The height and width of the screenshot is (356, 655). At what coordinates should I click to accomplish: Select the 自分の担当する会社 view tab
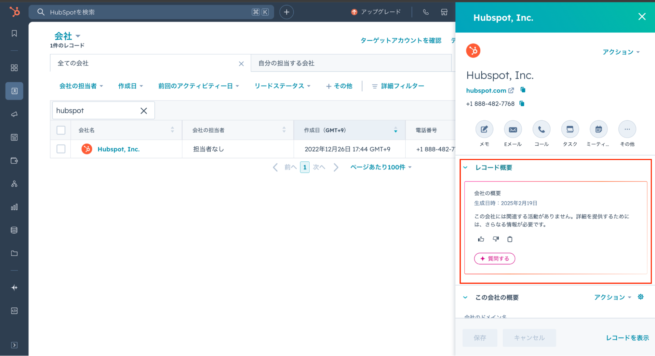click(351, 63)
